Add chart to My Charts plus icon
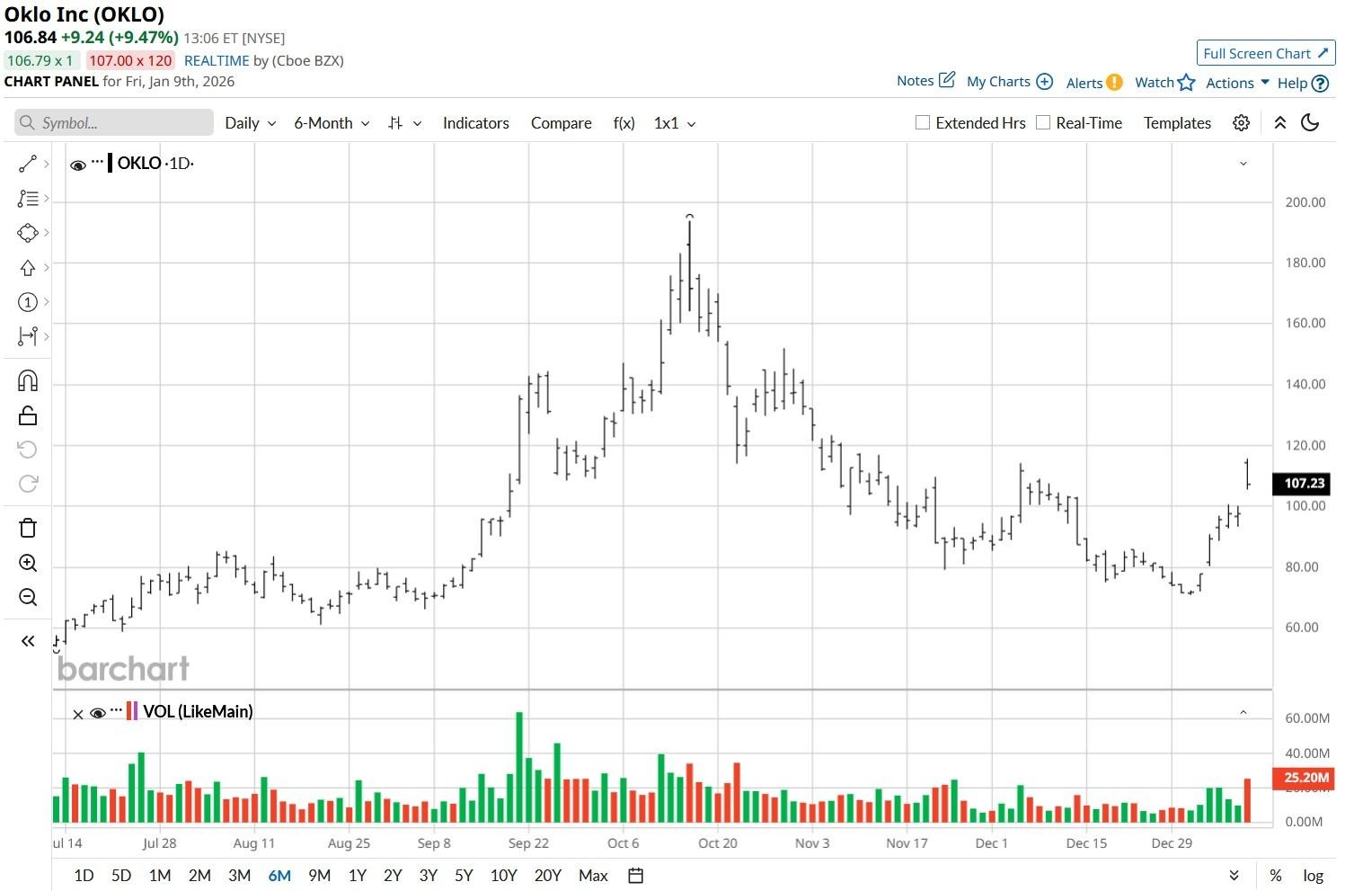 [x=1044, y=81]
